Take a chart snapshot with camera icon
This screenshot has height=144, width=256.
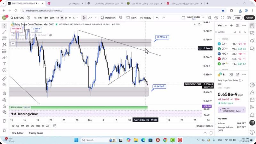click(229, 18)
